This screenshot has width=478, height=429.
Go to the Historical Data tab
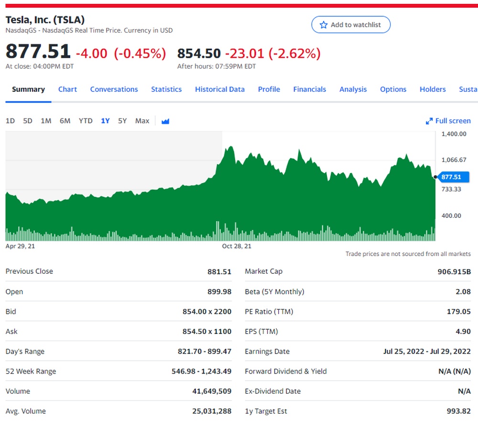point(220,89)
